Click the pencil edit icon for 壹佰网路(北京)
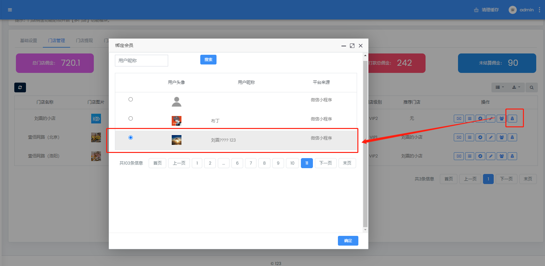Screen dimensions: 545x266 pyautogui.click(x=491, y=137)
